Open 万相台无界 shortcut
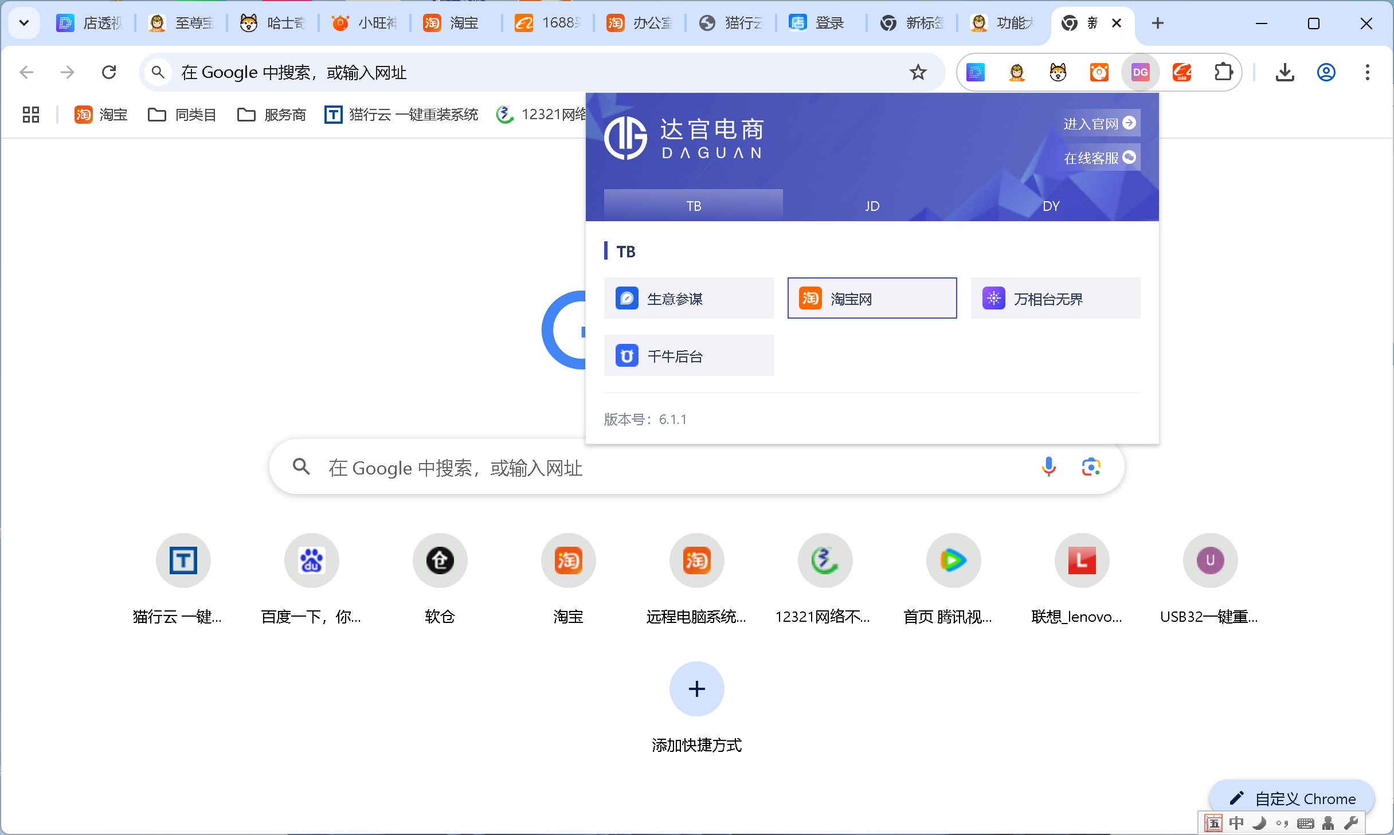This screenshot has width=1394, height=835. pos(1056,298)
